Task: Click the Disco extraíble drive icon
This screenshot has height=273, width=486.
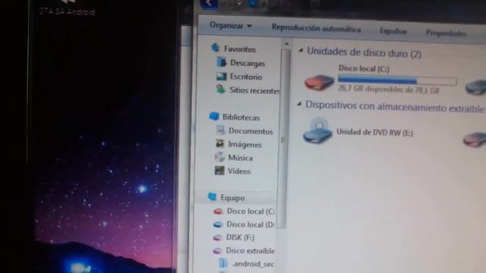Action: click(x=217, y=251)
